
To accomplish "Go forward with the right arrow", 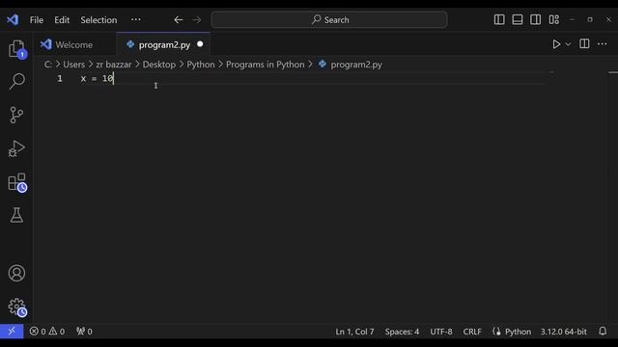I will 197,19.
